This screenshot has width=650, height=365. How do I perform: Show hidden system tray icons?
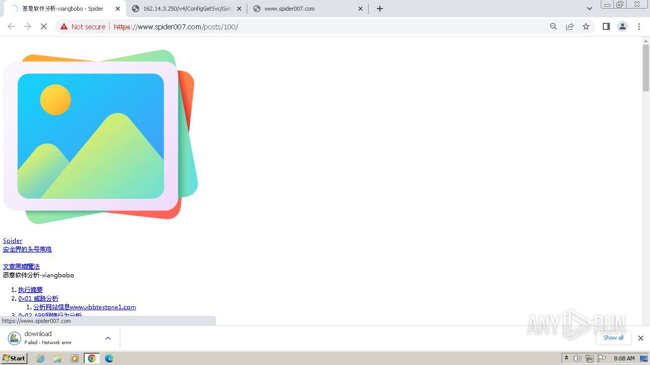point(567,358)
